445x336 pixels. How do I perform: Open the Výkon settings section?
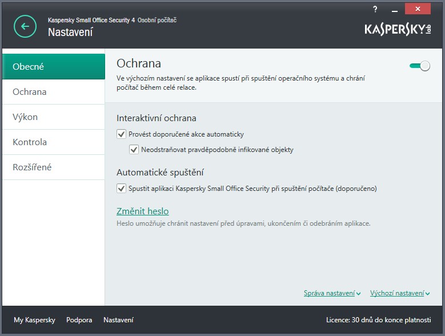(x=54, y=117)
